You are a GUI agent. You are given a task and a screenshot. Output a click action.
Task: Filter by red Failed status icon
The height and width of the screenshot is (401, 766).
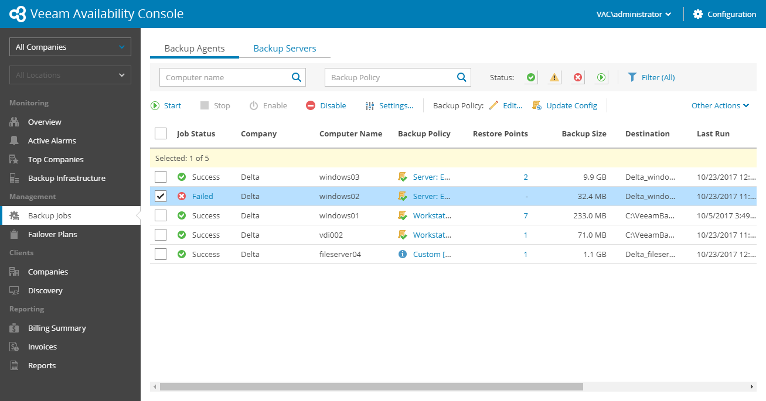[x=578, y=77]
